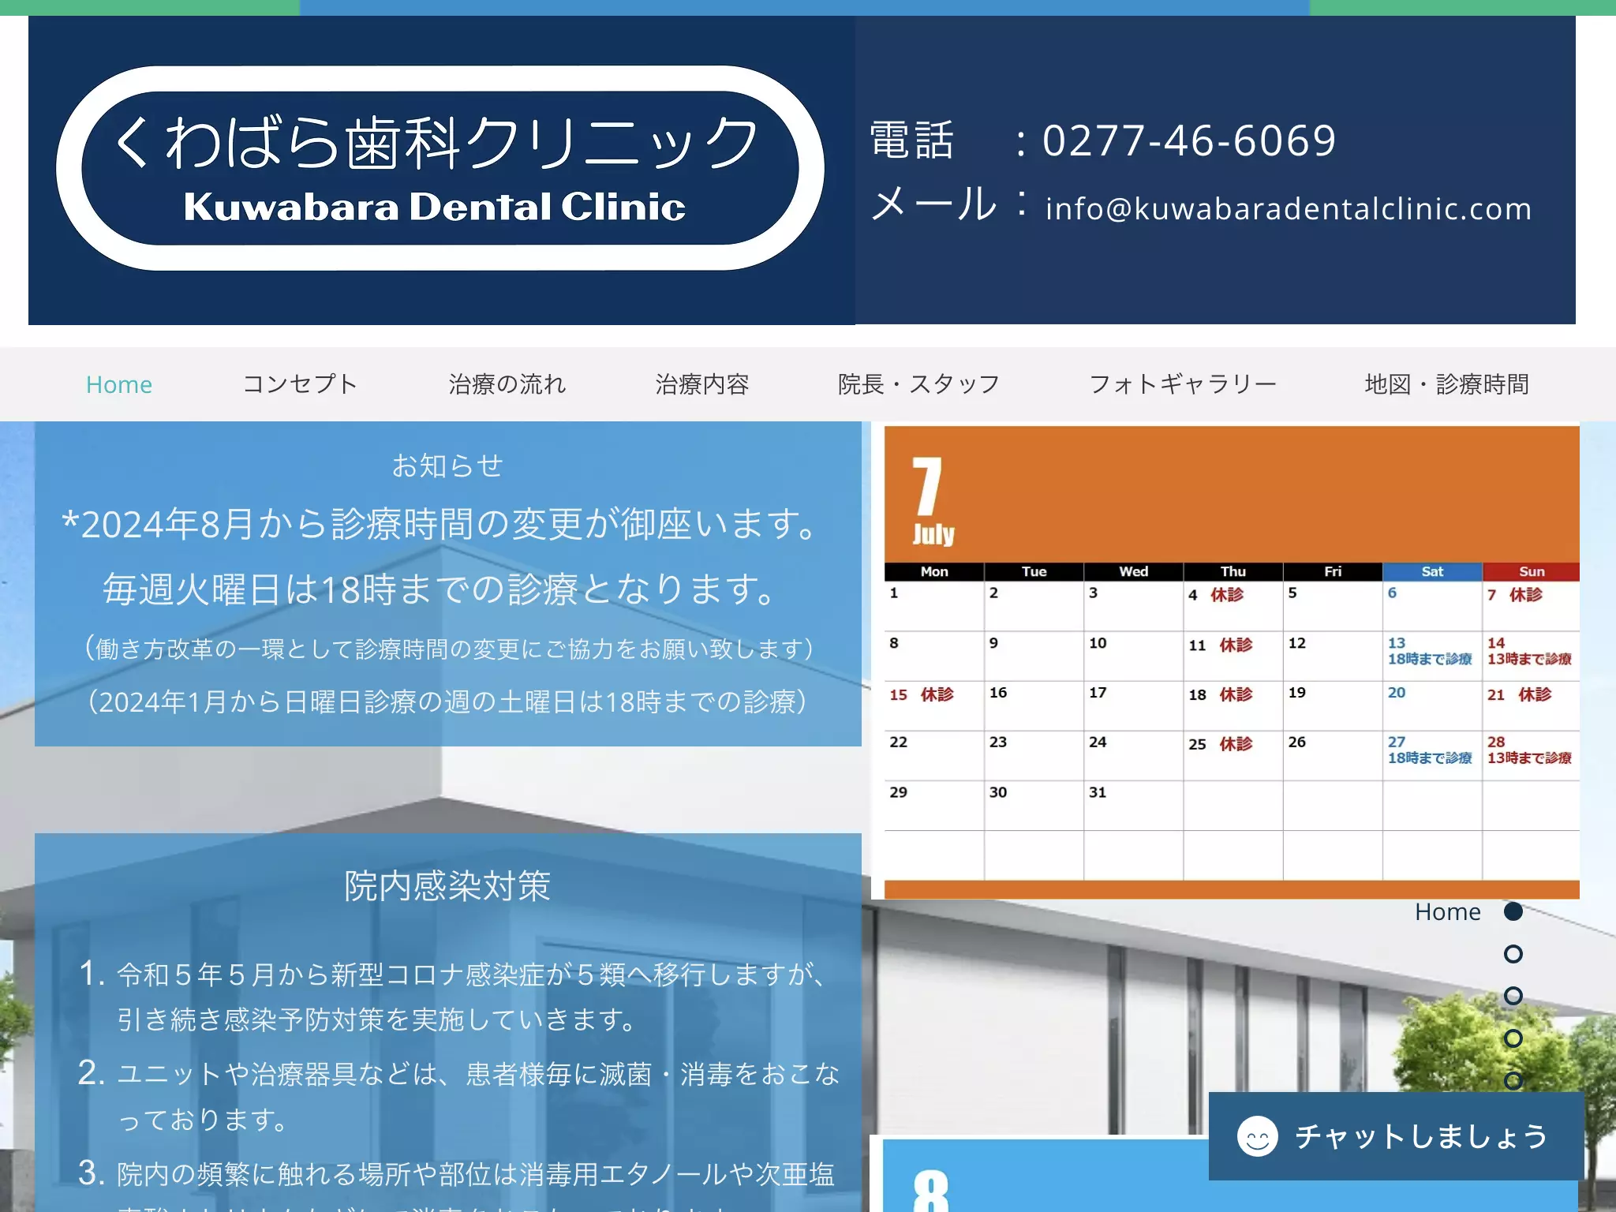This screenshot has width=1616, height=1212.
Task: Click the phone number 0277-46-6069
Action: (1189, 140)
